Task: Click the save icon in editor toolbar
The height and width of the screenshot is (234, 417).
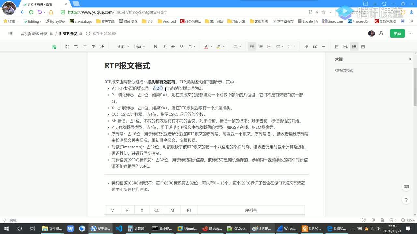Action: click(67, 47)
